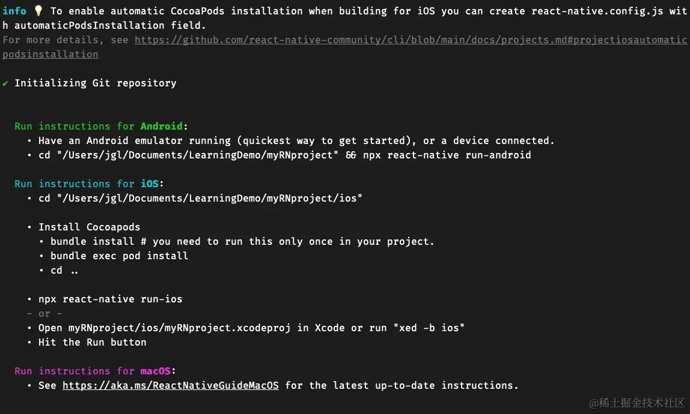This screenshot has width=690, height=414.
Task: Click the 'Run instructions for macOS:' heading
Action: 95,371
